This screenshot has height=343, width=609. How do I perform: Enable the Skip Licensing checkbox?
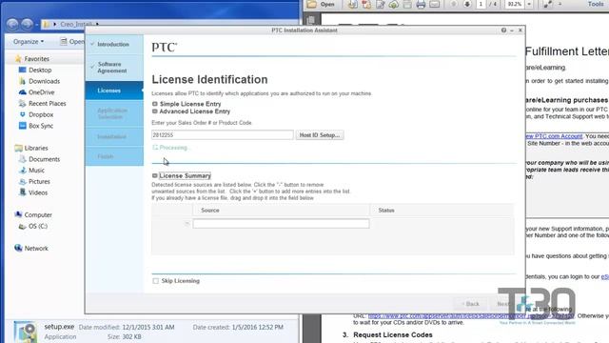click(x=155, y=281)
